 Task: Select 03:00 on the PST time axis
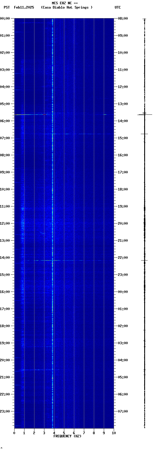coord(5,70)
